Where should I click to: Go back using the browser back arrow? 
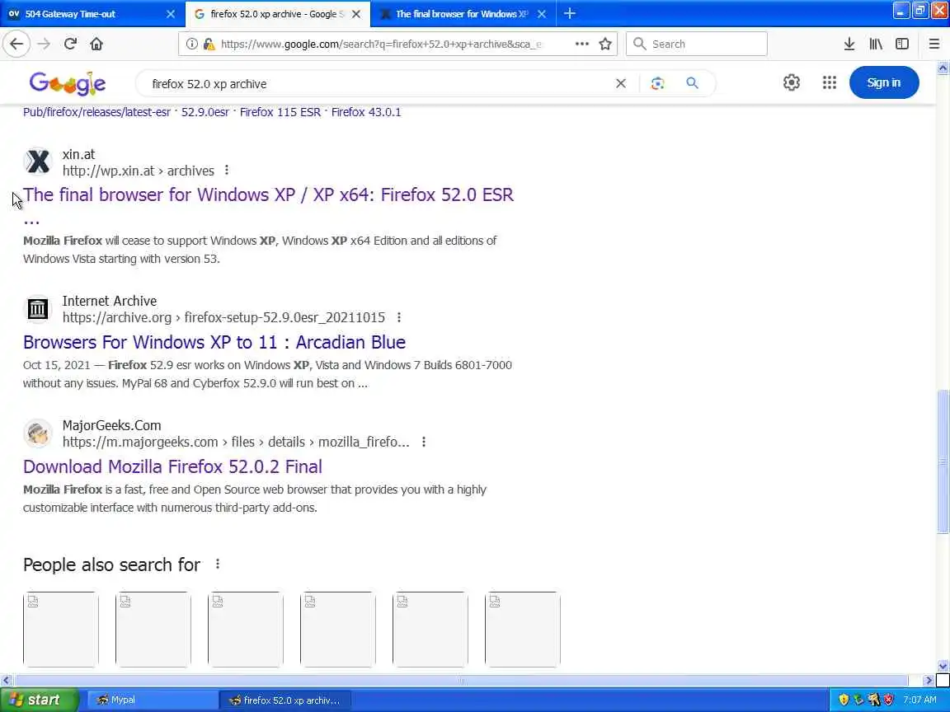[16, 44]
